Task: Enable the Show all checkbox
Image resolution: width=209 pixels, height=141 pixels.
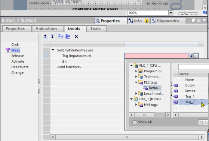Action: 135,122
